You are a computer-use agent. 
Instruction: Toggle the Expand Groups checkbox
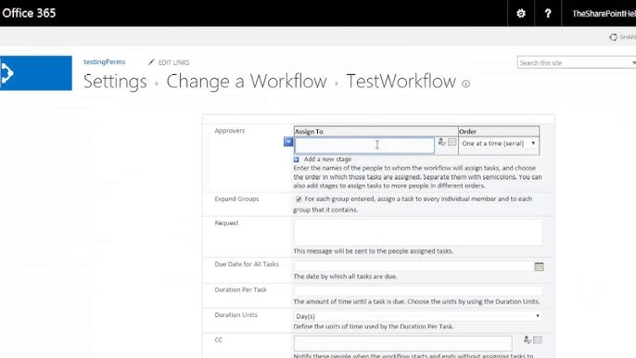tap(299, 198)
